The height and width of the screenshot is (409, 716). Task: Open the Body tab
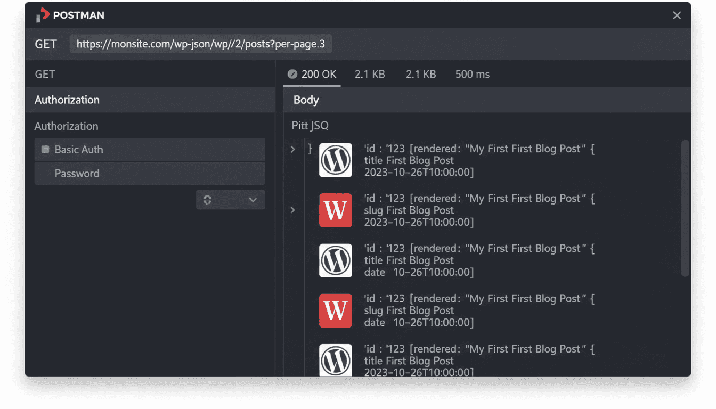pyautogui.click(x=306, y=100)
